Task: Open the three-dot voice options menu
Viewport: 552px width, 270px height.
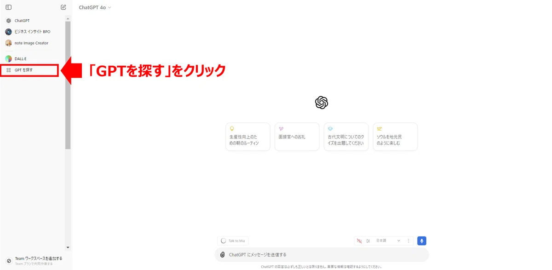Action: pyautogui.click(x=408, y=241)
